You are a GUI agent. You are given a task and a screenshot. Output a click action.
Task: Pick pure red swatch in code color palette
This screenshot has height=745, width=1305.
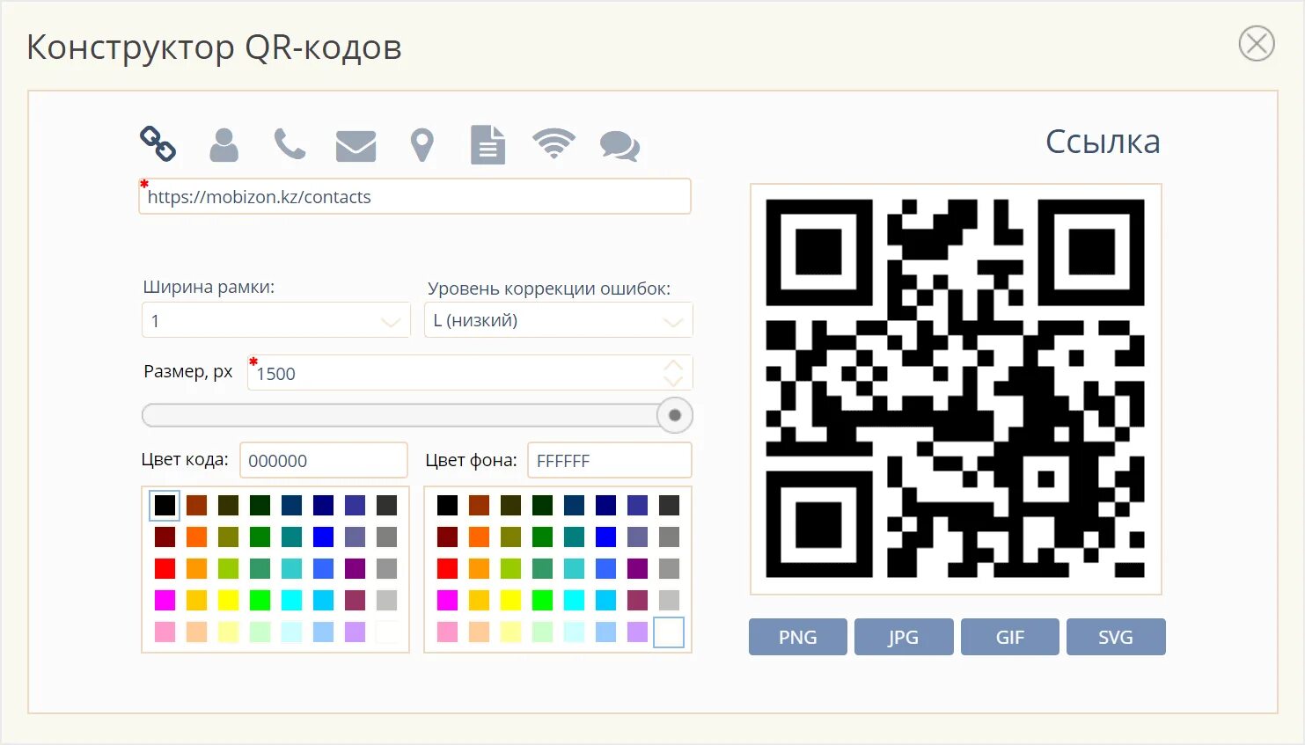tap(165, 568)
